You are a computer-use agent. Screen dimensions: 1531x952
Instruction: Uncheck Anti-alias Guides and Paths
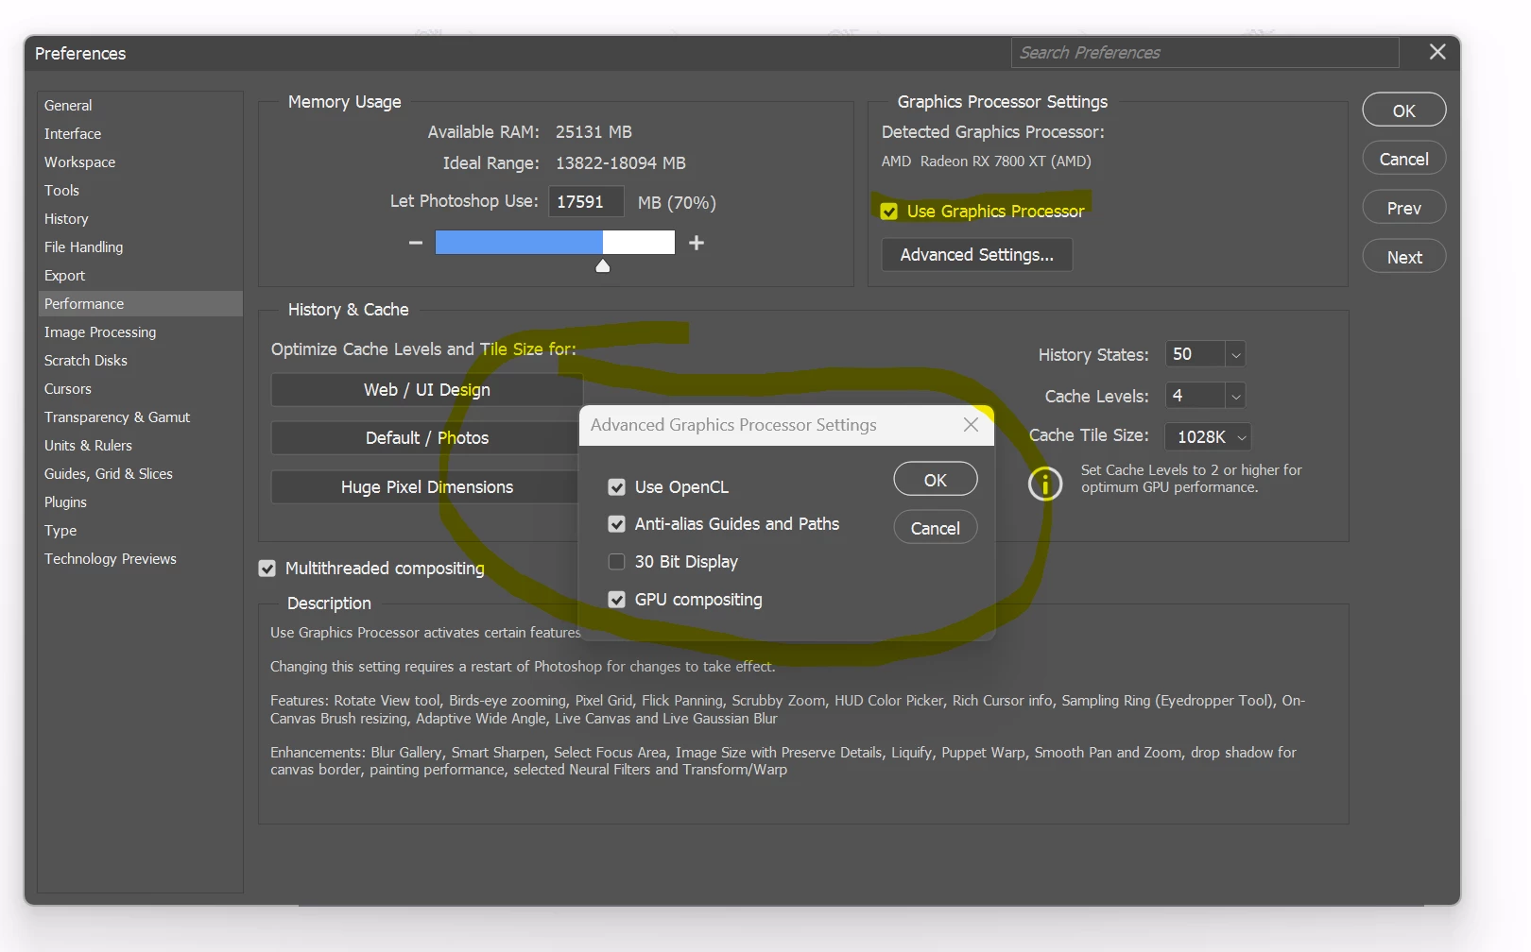(x=617, y=524)
